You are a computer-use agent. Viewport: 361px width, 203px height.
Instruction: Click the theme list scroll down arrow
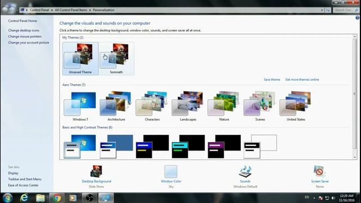[x=355, y=157]
